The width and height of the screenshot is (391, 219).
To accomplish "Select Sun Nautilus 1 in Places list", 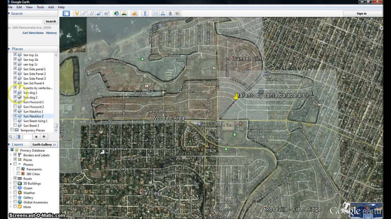I will (33, 111).
